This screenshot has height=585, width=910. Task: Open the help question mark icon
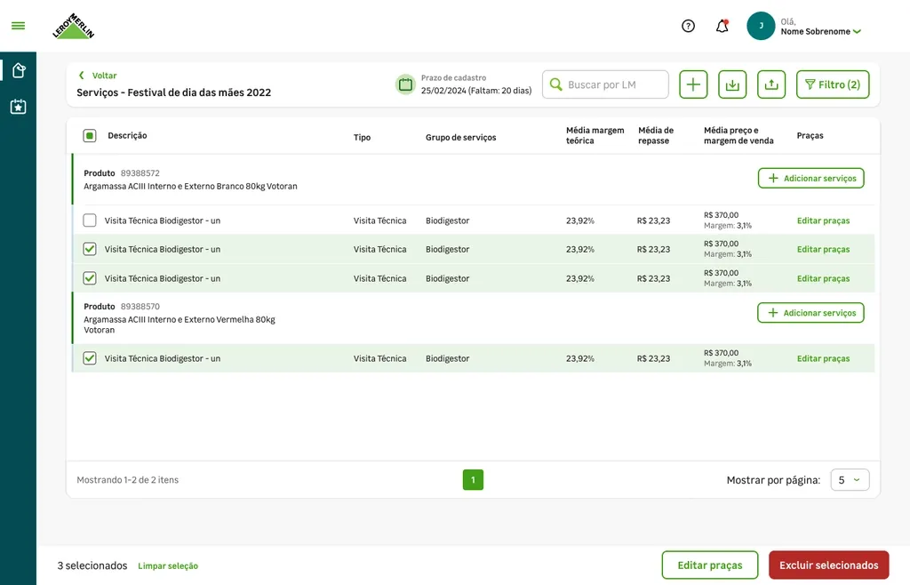tap(688, 26)
